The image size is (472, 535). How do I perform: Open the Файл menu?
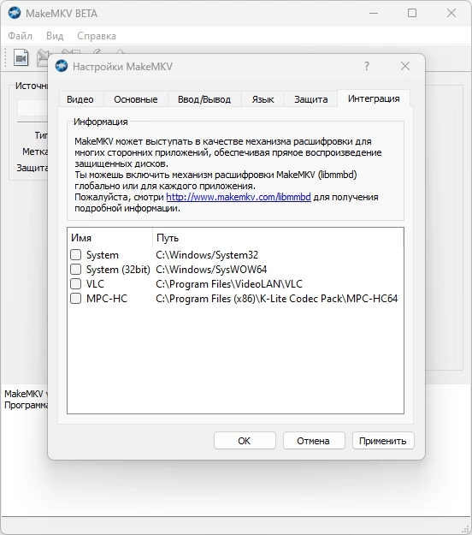pos(21,35)
